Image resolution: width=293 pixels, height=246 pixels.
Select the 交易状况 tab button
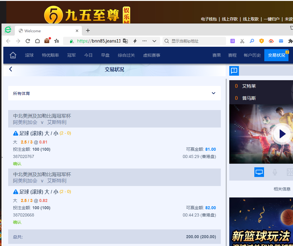point(276,55)
